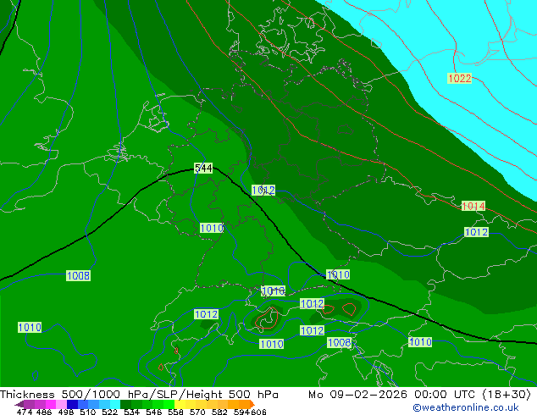Click the yellow legend swatch at 558

(x=180, y=404)
